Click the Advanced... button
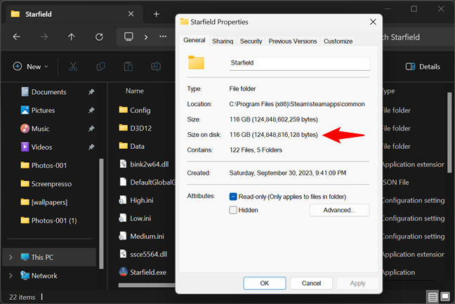 point(339,210)
